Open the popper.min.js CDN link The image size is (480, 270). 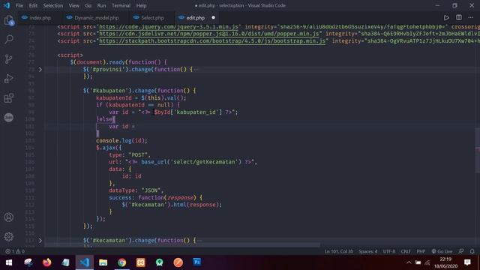tap(209, 34)
